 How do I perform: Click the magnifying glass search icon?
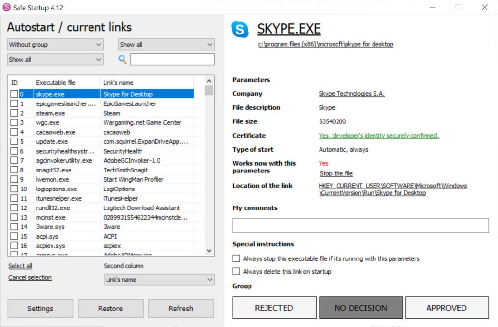122,59
